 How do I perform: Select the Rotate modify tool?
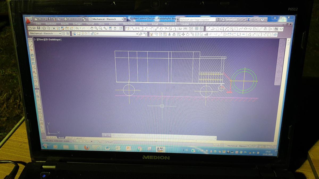(x=188, y=34)
